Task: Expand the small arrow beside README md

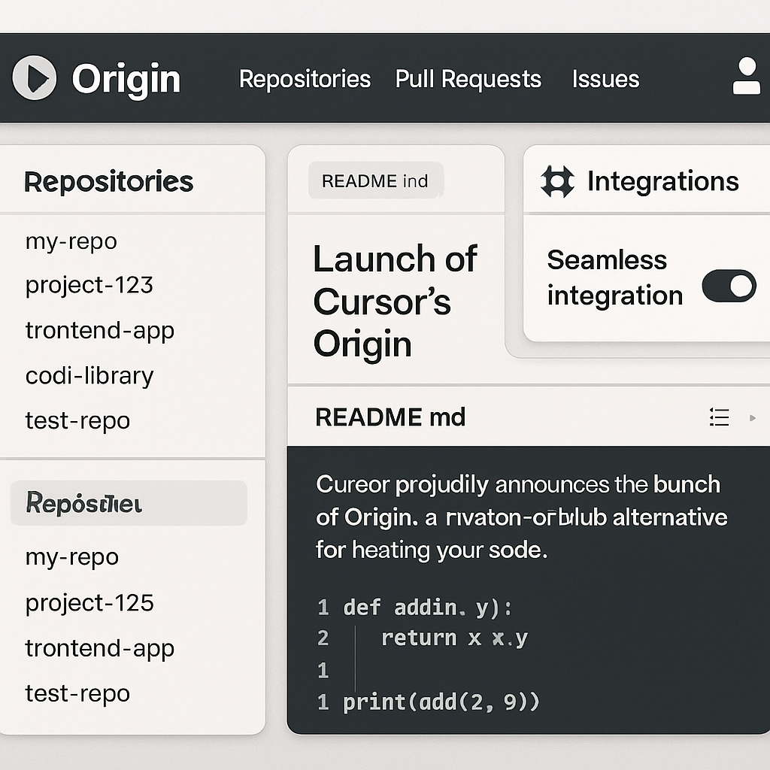Action: click(752, 418)
